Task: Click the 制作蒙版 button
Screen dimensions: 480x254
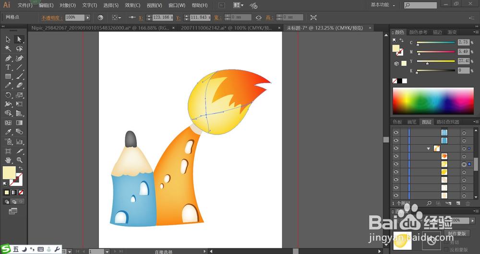Action: pos(457,233)
